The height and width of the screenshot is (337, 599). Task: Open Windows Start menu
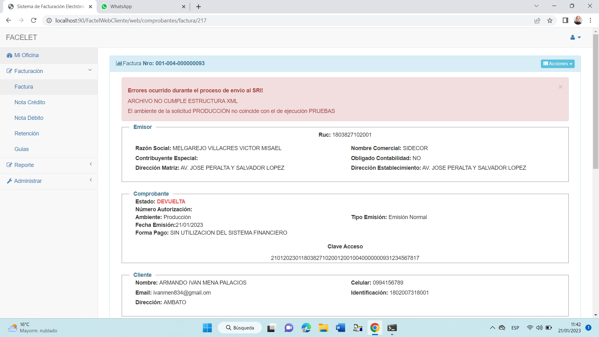pyautogui.click(x=207, y=328)
